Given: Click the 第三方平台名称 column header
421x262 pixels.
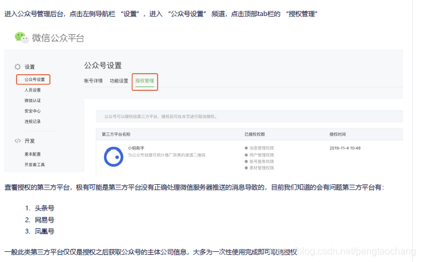Looking at the screenshot, I should click(x=116, y=134).
